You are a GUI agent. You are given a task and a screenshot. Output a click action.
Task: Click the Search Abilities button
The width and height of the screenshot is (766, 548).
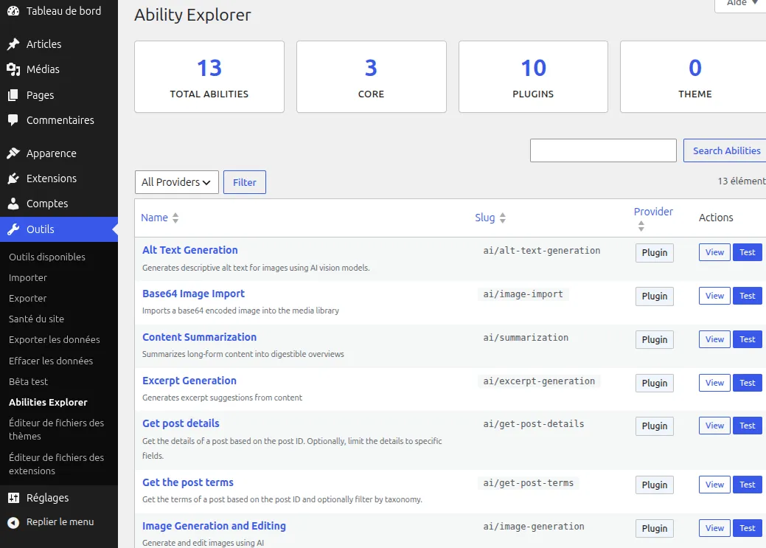pos(725,150)
